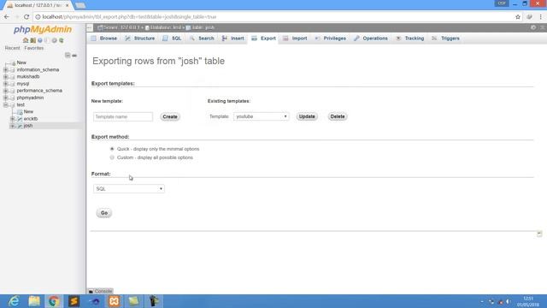Click the Chrome icon in the taskbar

[x=54, y=301]
